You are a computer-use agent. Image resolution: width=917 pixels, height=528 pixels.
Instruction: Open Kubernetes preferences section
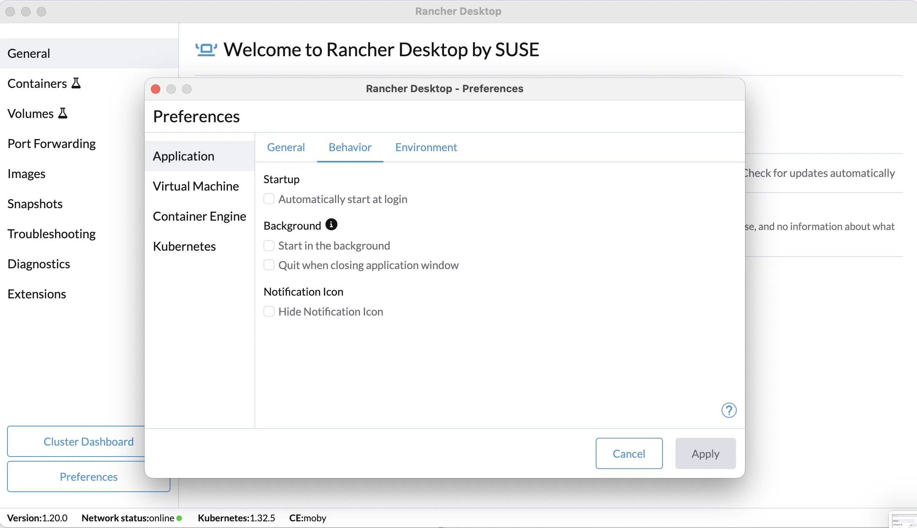pyautogui.click(x=200, y=246)
